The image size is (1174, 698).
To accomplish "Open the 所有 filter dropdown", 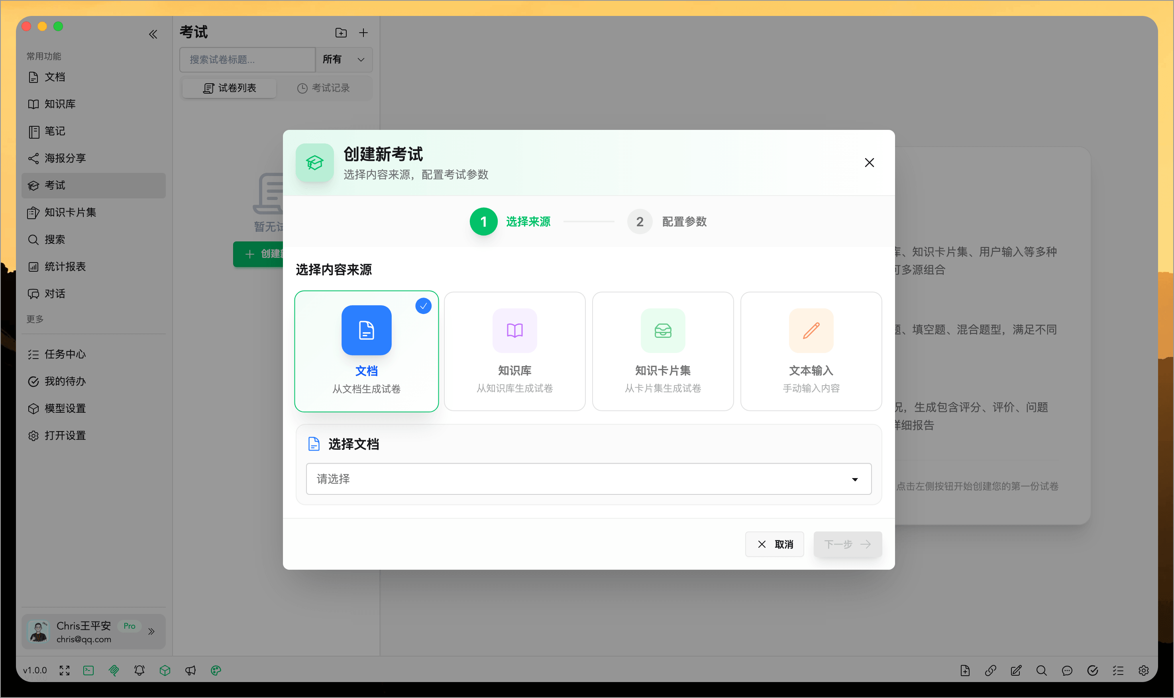I will tap(344, 59).
